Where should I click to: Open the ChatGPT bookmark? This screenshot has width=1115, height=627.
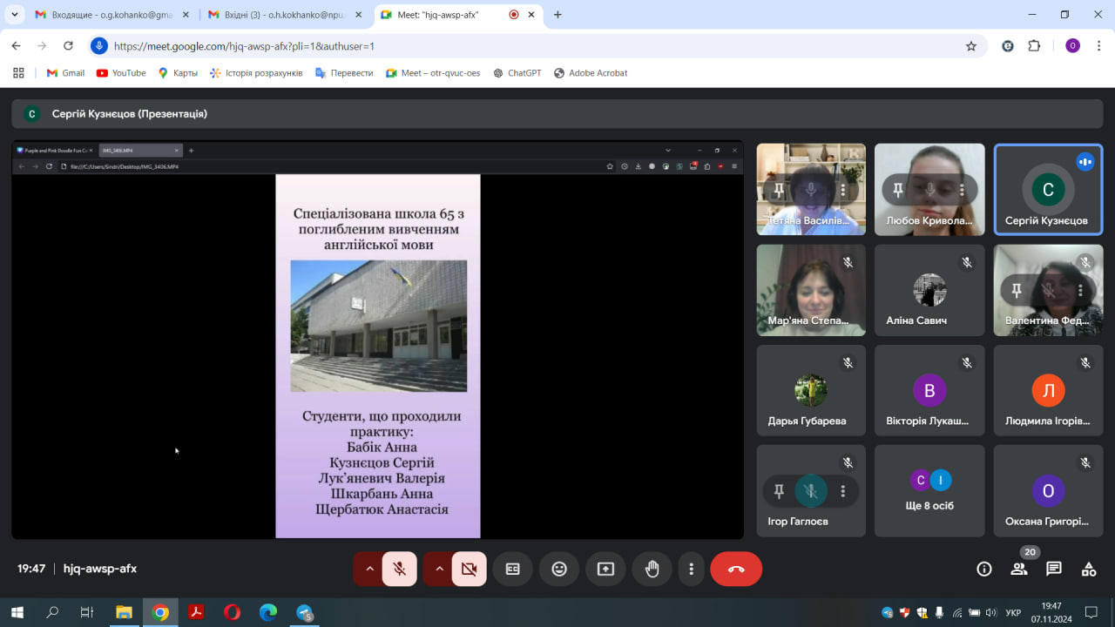pos(517,73)
